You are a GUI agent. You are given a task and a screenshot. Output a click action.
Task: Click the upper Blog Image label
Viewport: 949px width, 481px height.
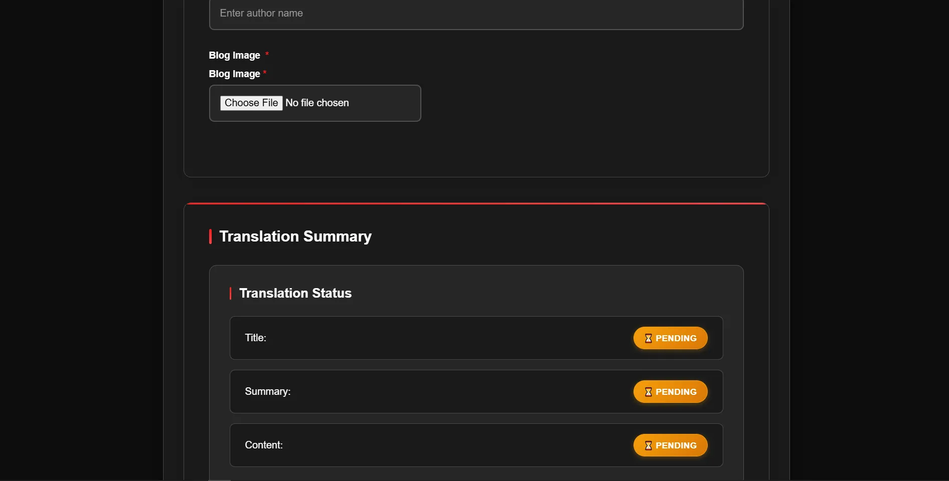234,55
